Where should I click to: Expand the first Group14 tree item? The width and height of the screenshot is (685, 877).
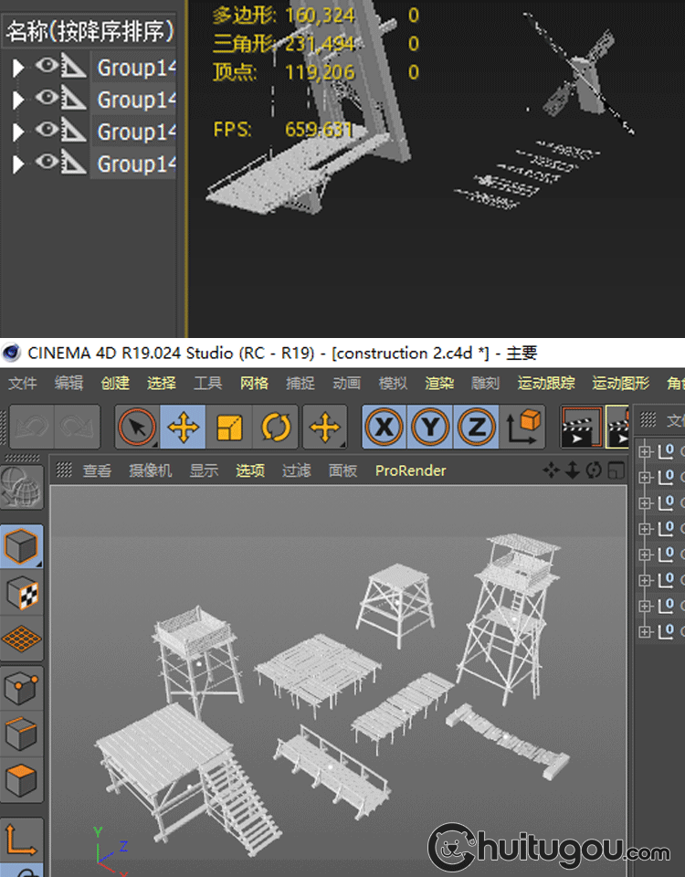point(17,68)
